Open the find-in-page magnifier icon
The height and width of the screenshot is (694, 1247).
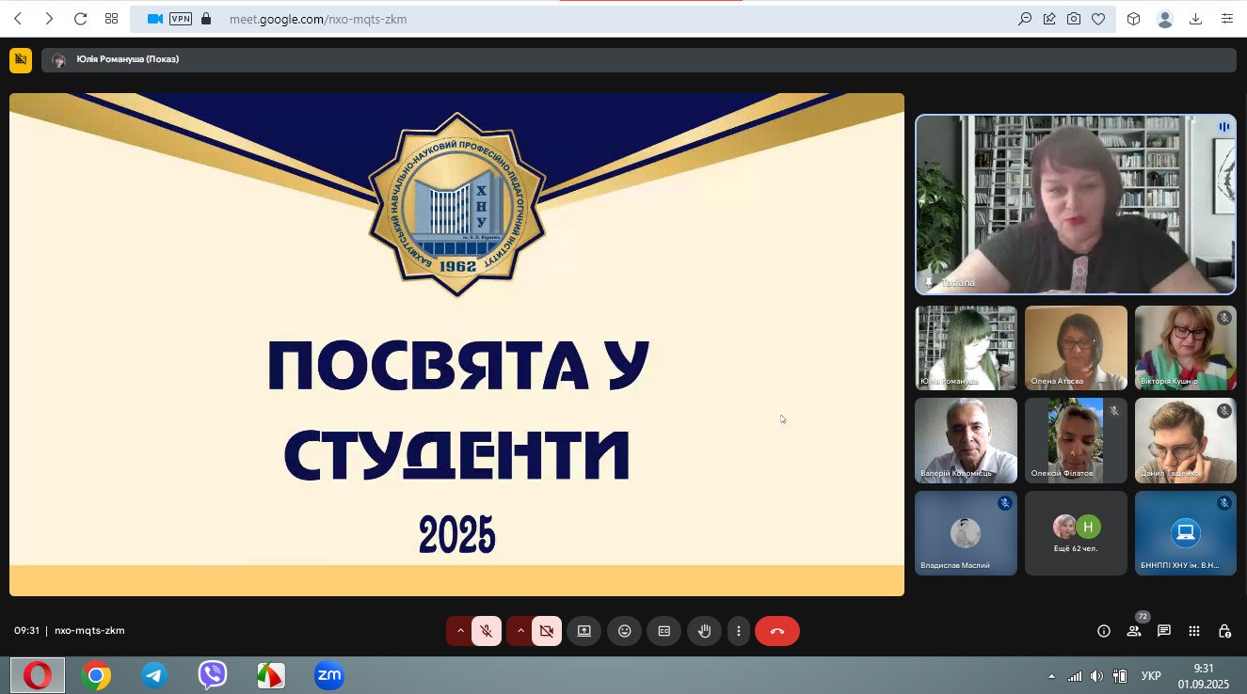1025,19
